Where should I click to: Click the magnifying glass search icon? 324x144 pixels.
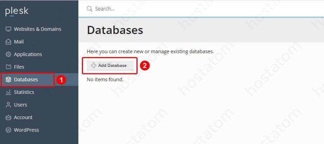pos(90,9)
